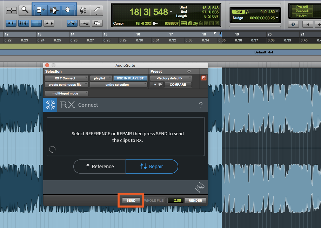Select the Scrubber speaker tool
The image size is (321, 228).
(x=83, y=10)
